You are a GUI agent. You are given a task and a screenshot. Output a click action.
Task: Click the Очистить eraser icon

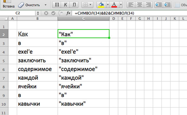click(x=21, y=5)
